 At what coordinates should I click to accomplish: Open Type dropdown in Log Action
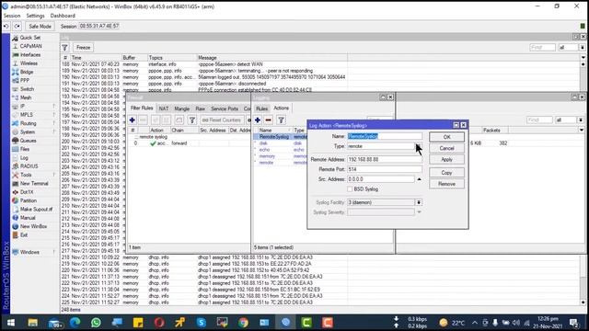[419, 146]
